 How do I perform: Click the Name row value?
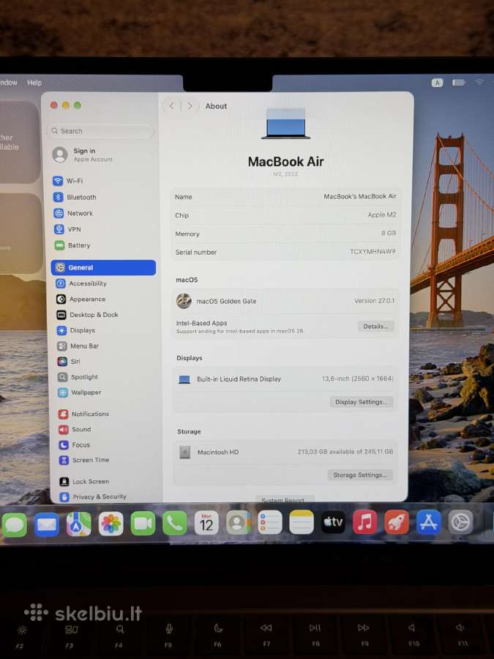pos(359,196)
